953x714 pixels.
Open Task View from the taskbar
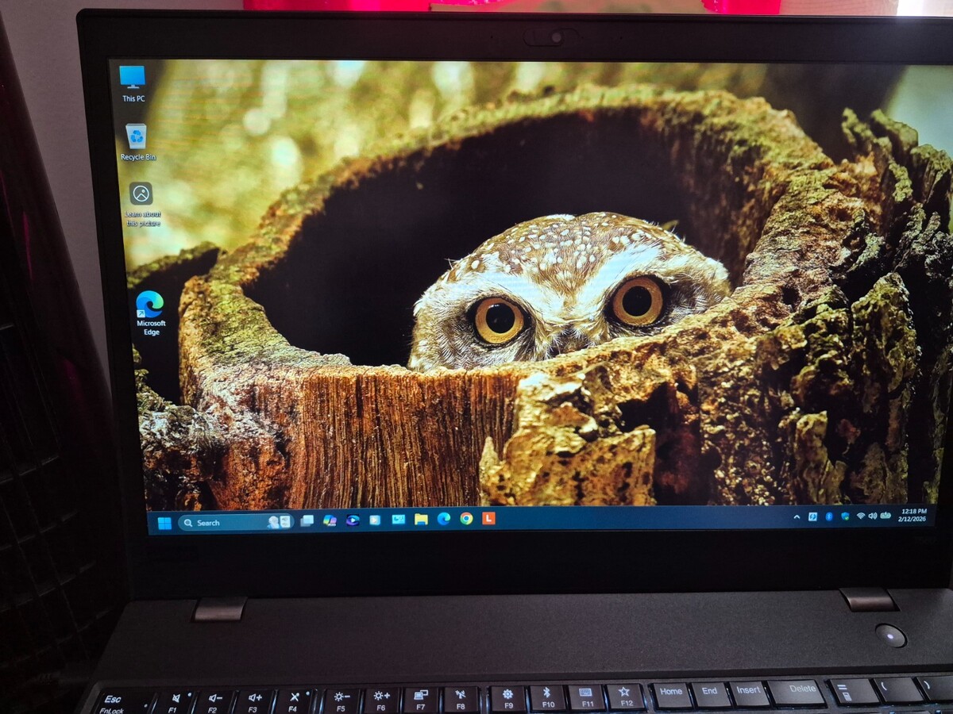point(307,521)
